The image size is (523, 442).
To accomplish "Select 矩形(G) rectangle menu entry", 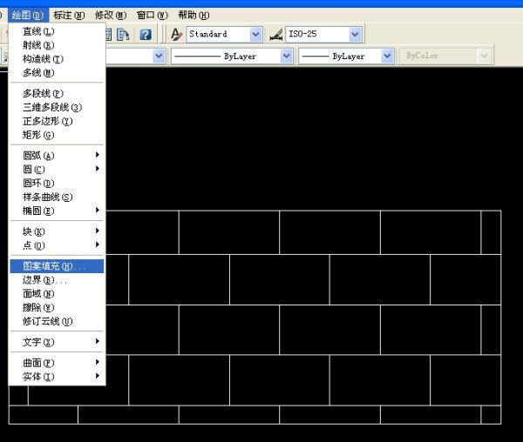I will pyautogui.click(x=37, y=135).
